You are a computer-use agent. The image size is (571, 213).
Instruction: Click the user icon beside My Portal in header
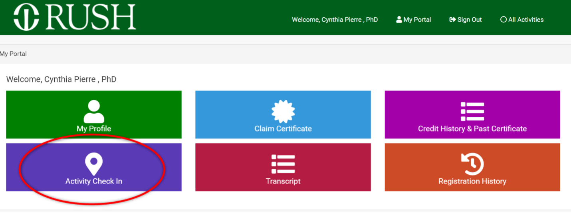tap(399, 20)
